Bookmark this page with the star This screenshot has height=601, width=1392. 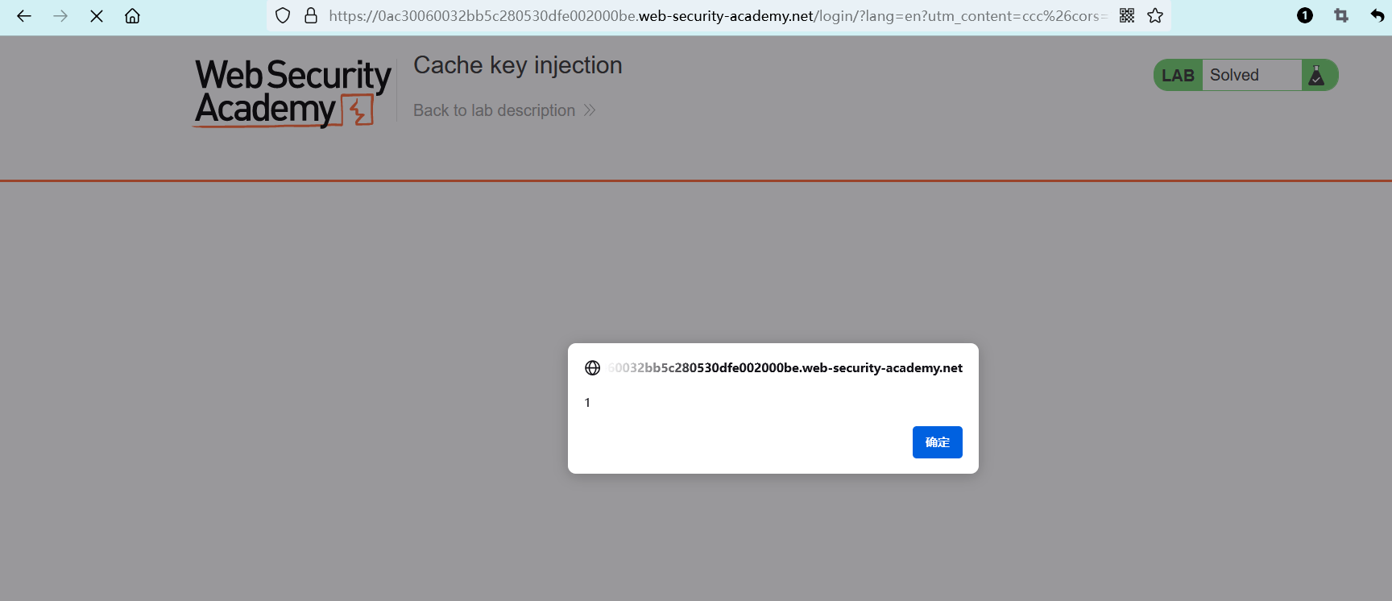pos(1155,16)
